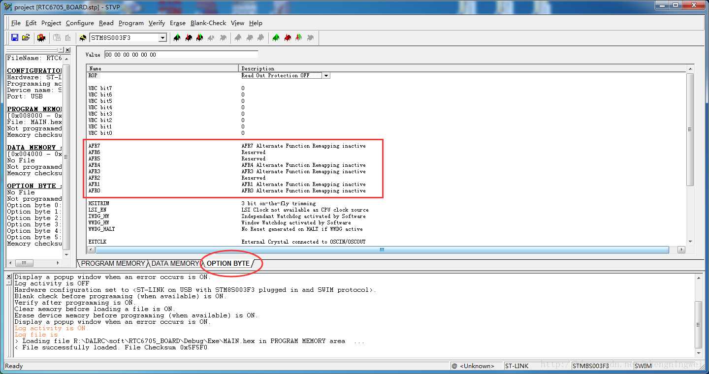Click the Save project floppy disk icon
Viewport: 709px width, 374px height.
point(15,37)
